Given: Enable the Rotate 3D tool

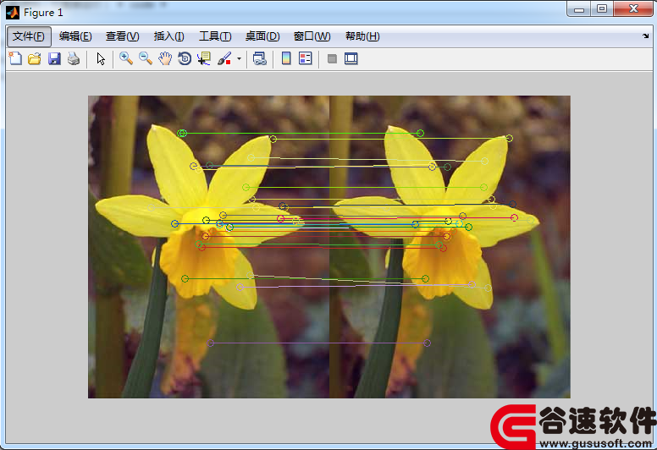Looking at the screenshot, I should (x=185, y=58).
